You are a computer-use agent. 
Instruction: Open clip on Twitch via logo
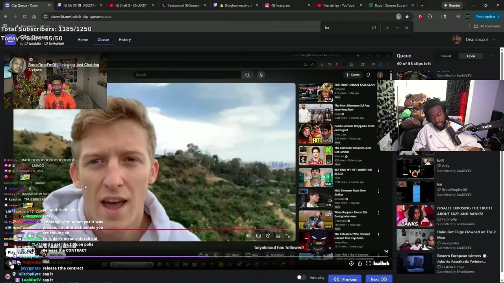coord(381,264)
